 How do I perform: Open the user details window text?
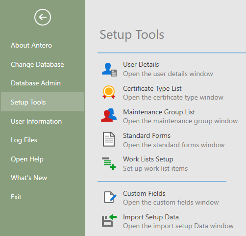tap(168, 74)
